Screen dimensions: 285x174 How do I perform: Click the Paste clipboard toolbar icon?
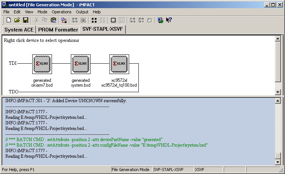click(x=53, y=20)
